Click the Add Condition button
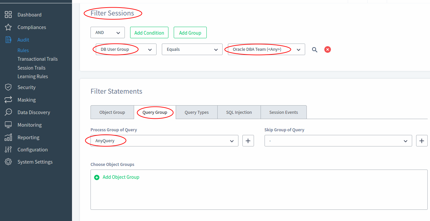 point(149,32)
